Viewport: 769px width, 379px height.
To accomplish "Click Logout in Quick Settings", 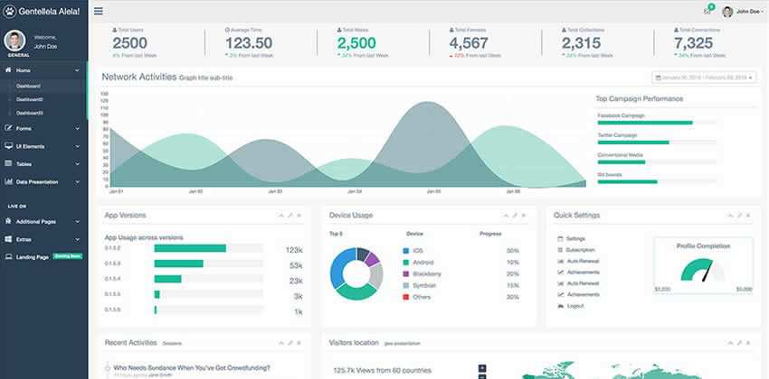I will (x=575, y=306).
